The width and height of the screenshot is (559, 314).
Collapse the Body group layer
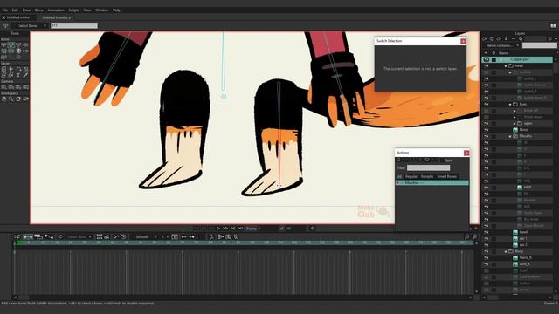[506, 251]
